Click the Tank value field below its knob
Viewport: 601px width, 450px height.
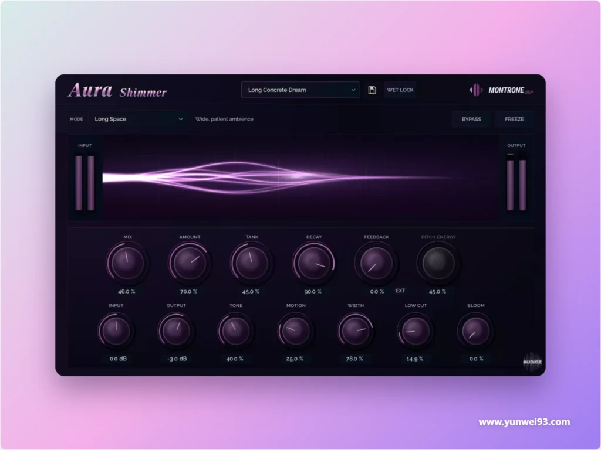coord(251,291)
